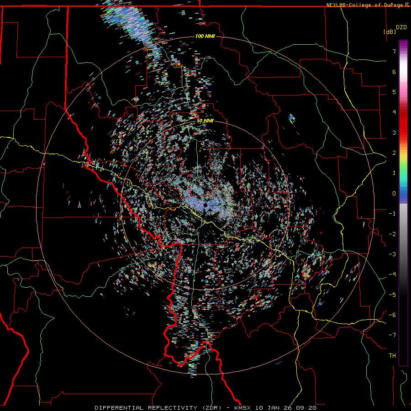Click the ZDR color scale bar

point(403,203)
